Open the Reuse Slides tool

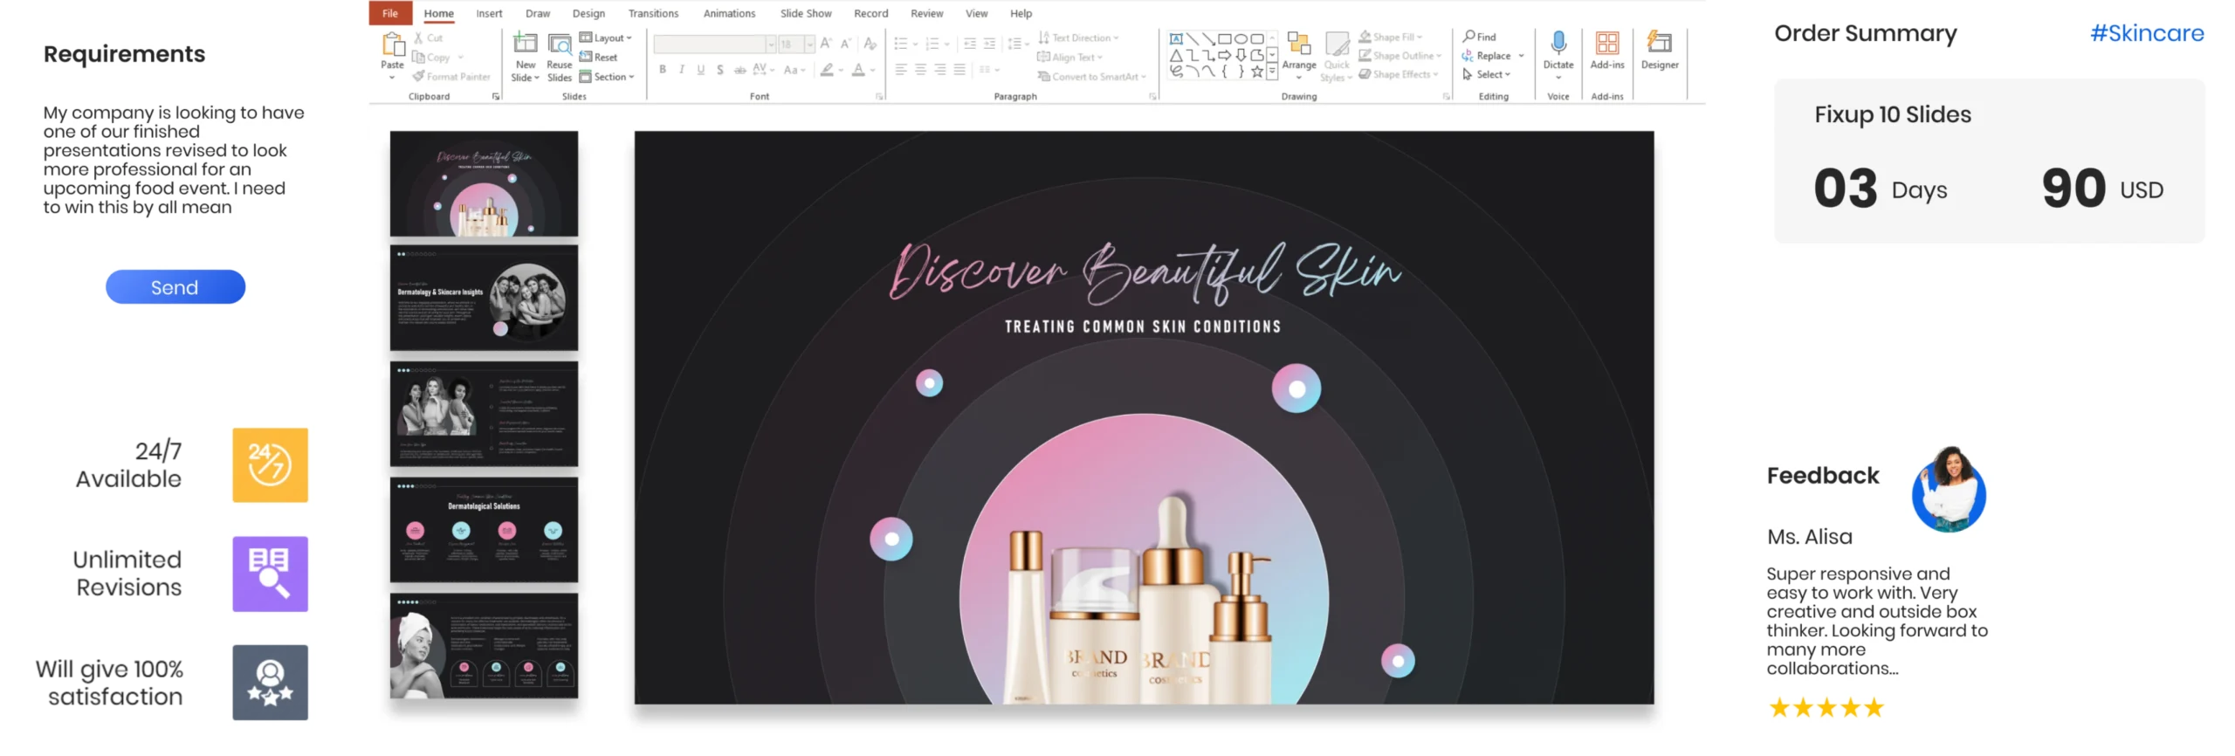559,45
